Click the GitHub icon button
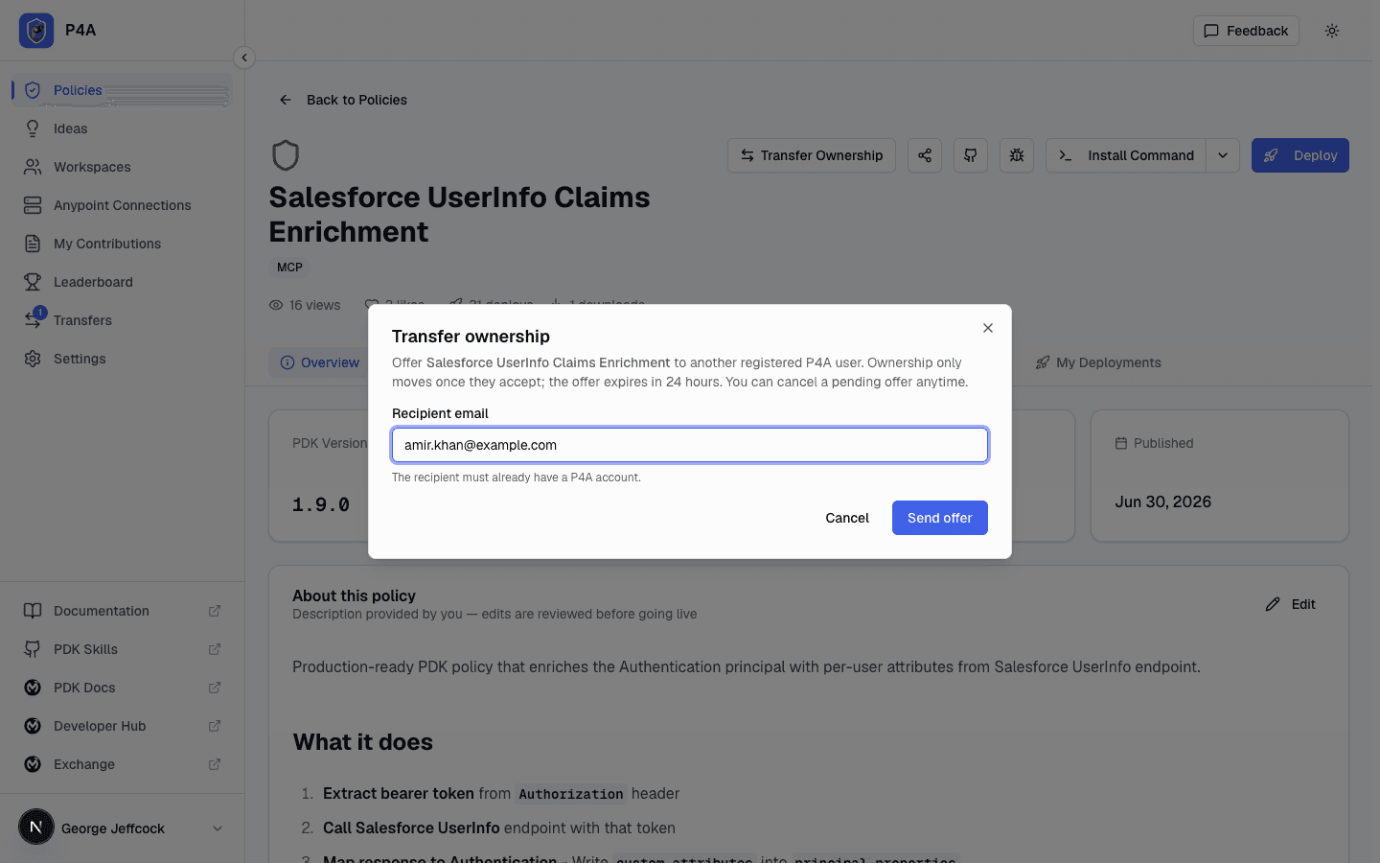The width and height of the screenshot is (1380, 863). [971, 155]
